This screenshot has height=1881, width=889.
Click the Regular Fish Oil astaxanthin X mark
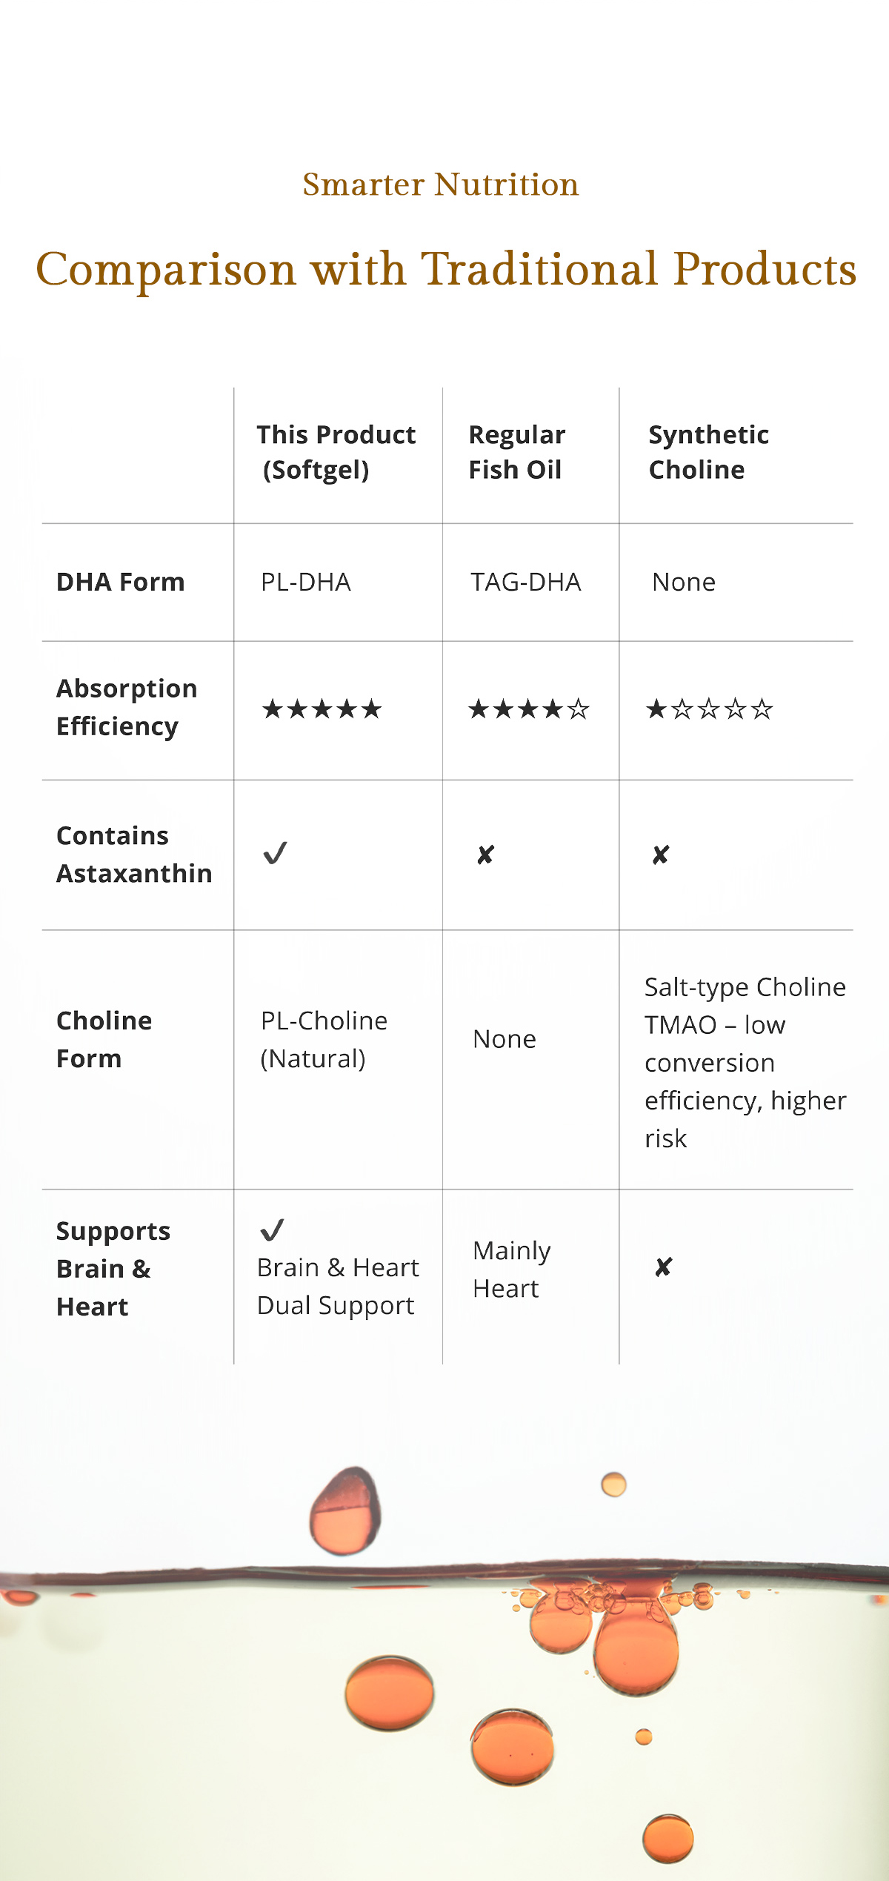tap(485, 855)
